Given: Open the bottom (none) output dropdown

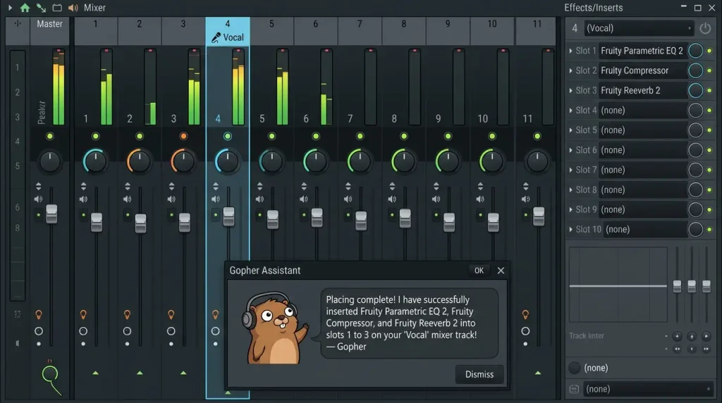Looking at the screenshot, I should 649,389.
